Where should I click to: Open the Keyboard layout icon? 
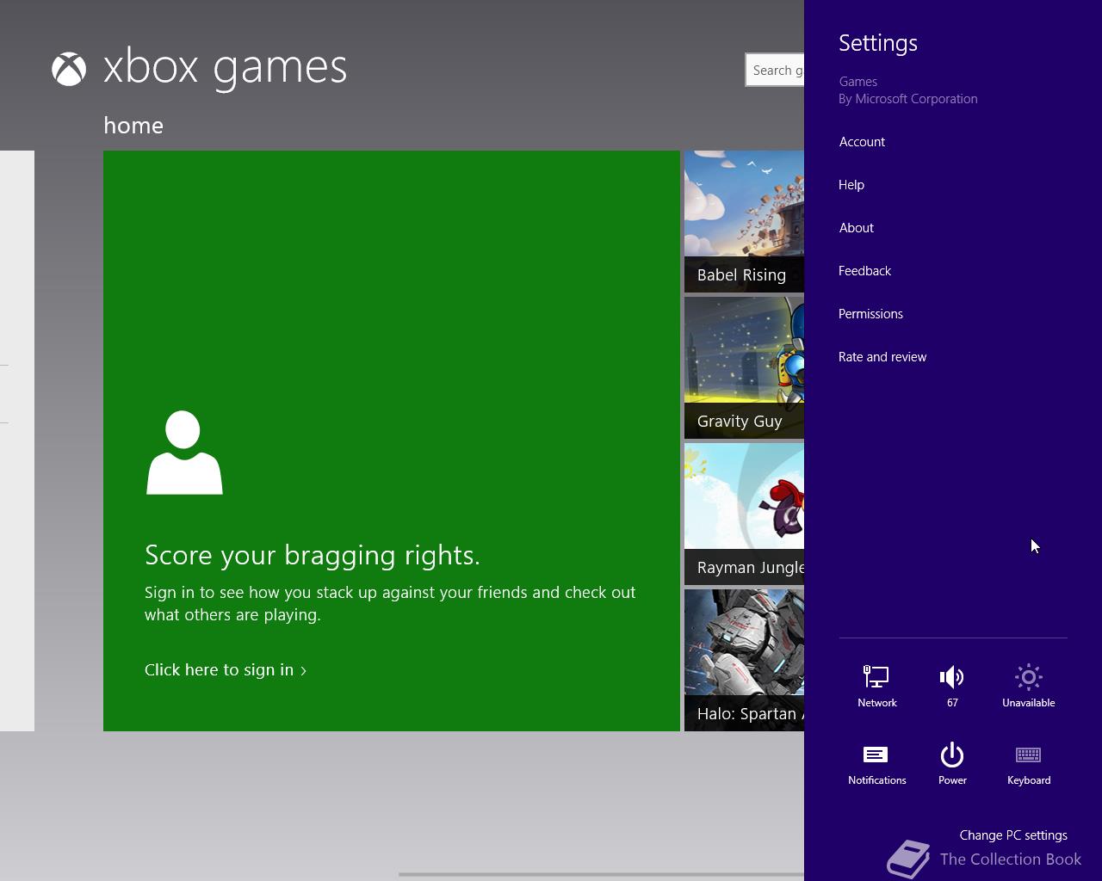point(1029,764)
